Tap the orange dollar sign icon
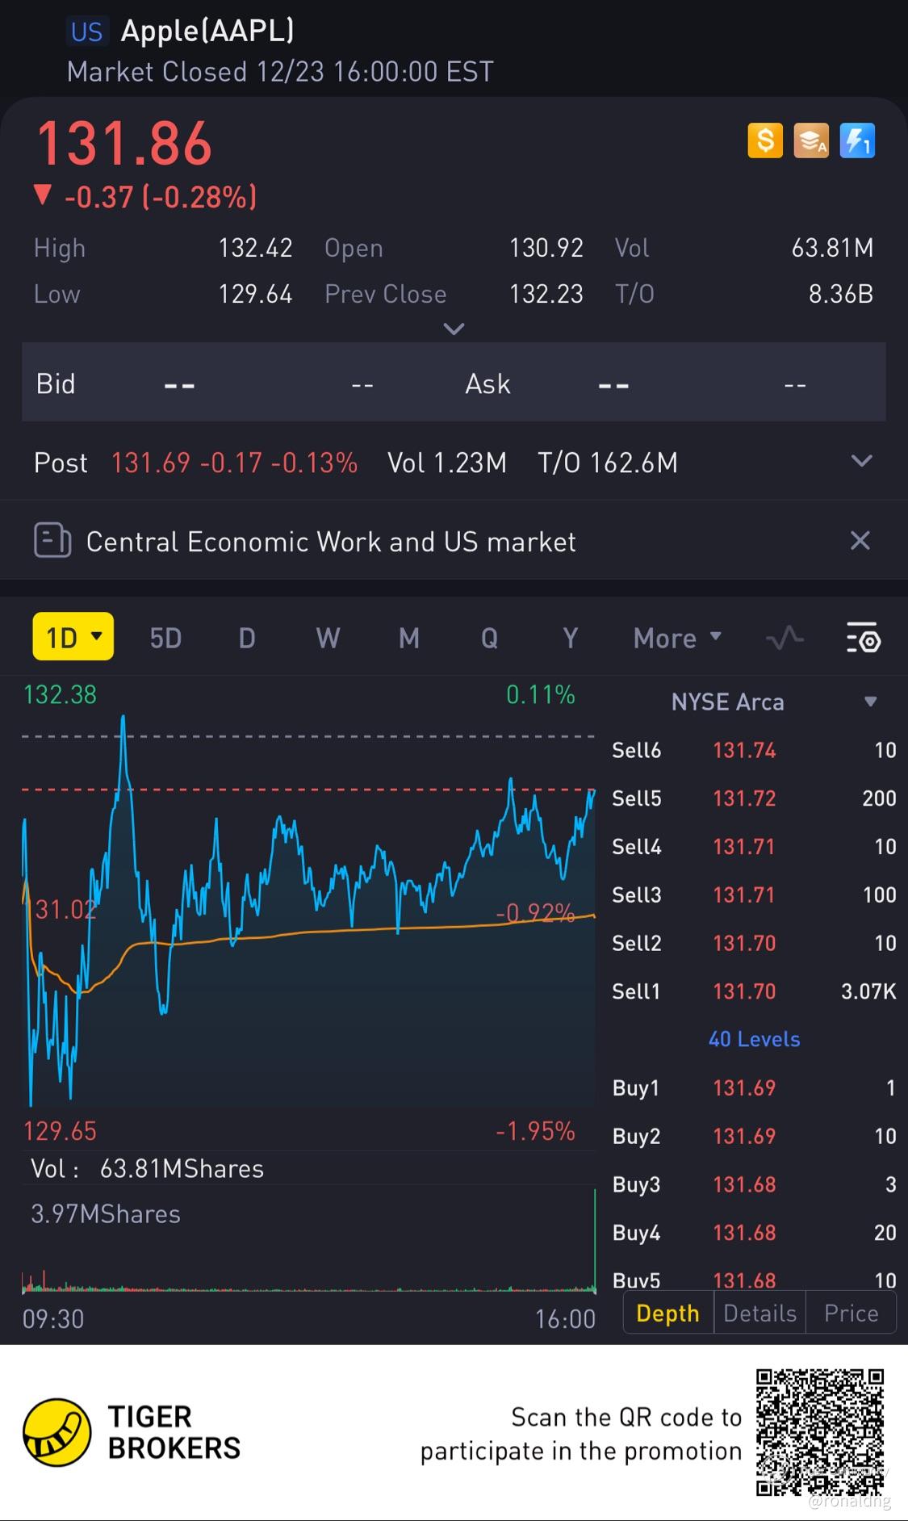This screenshot has width=908, height=1521. tap(764, 141)
